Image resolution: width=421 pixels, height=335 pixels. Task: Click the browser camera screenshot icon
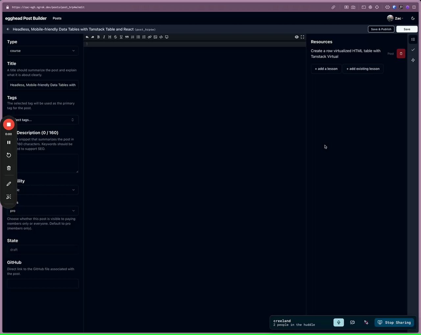(x=353, y=7)
